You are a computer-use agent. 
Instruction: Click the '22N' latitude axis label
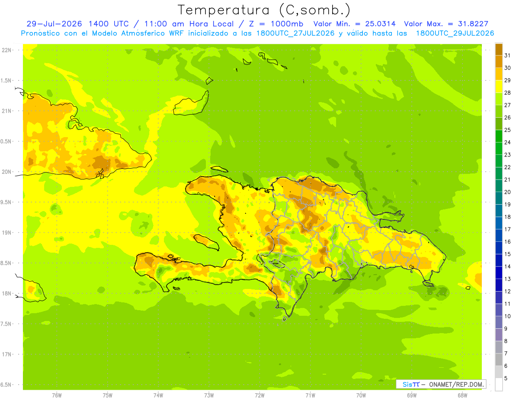[x=6, y=50]
